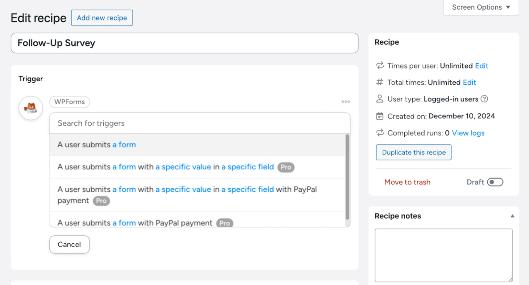Click the Follow-Up Survey title field
The width and height of the screenshot is (529, 285).
point(185,43)
